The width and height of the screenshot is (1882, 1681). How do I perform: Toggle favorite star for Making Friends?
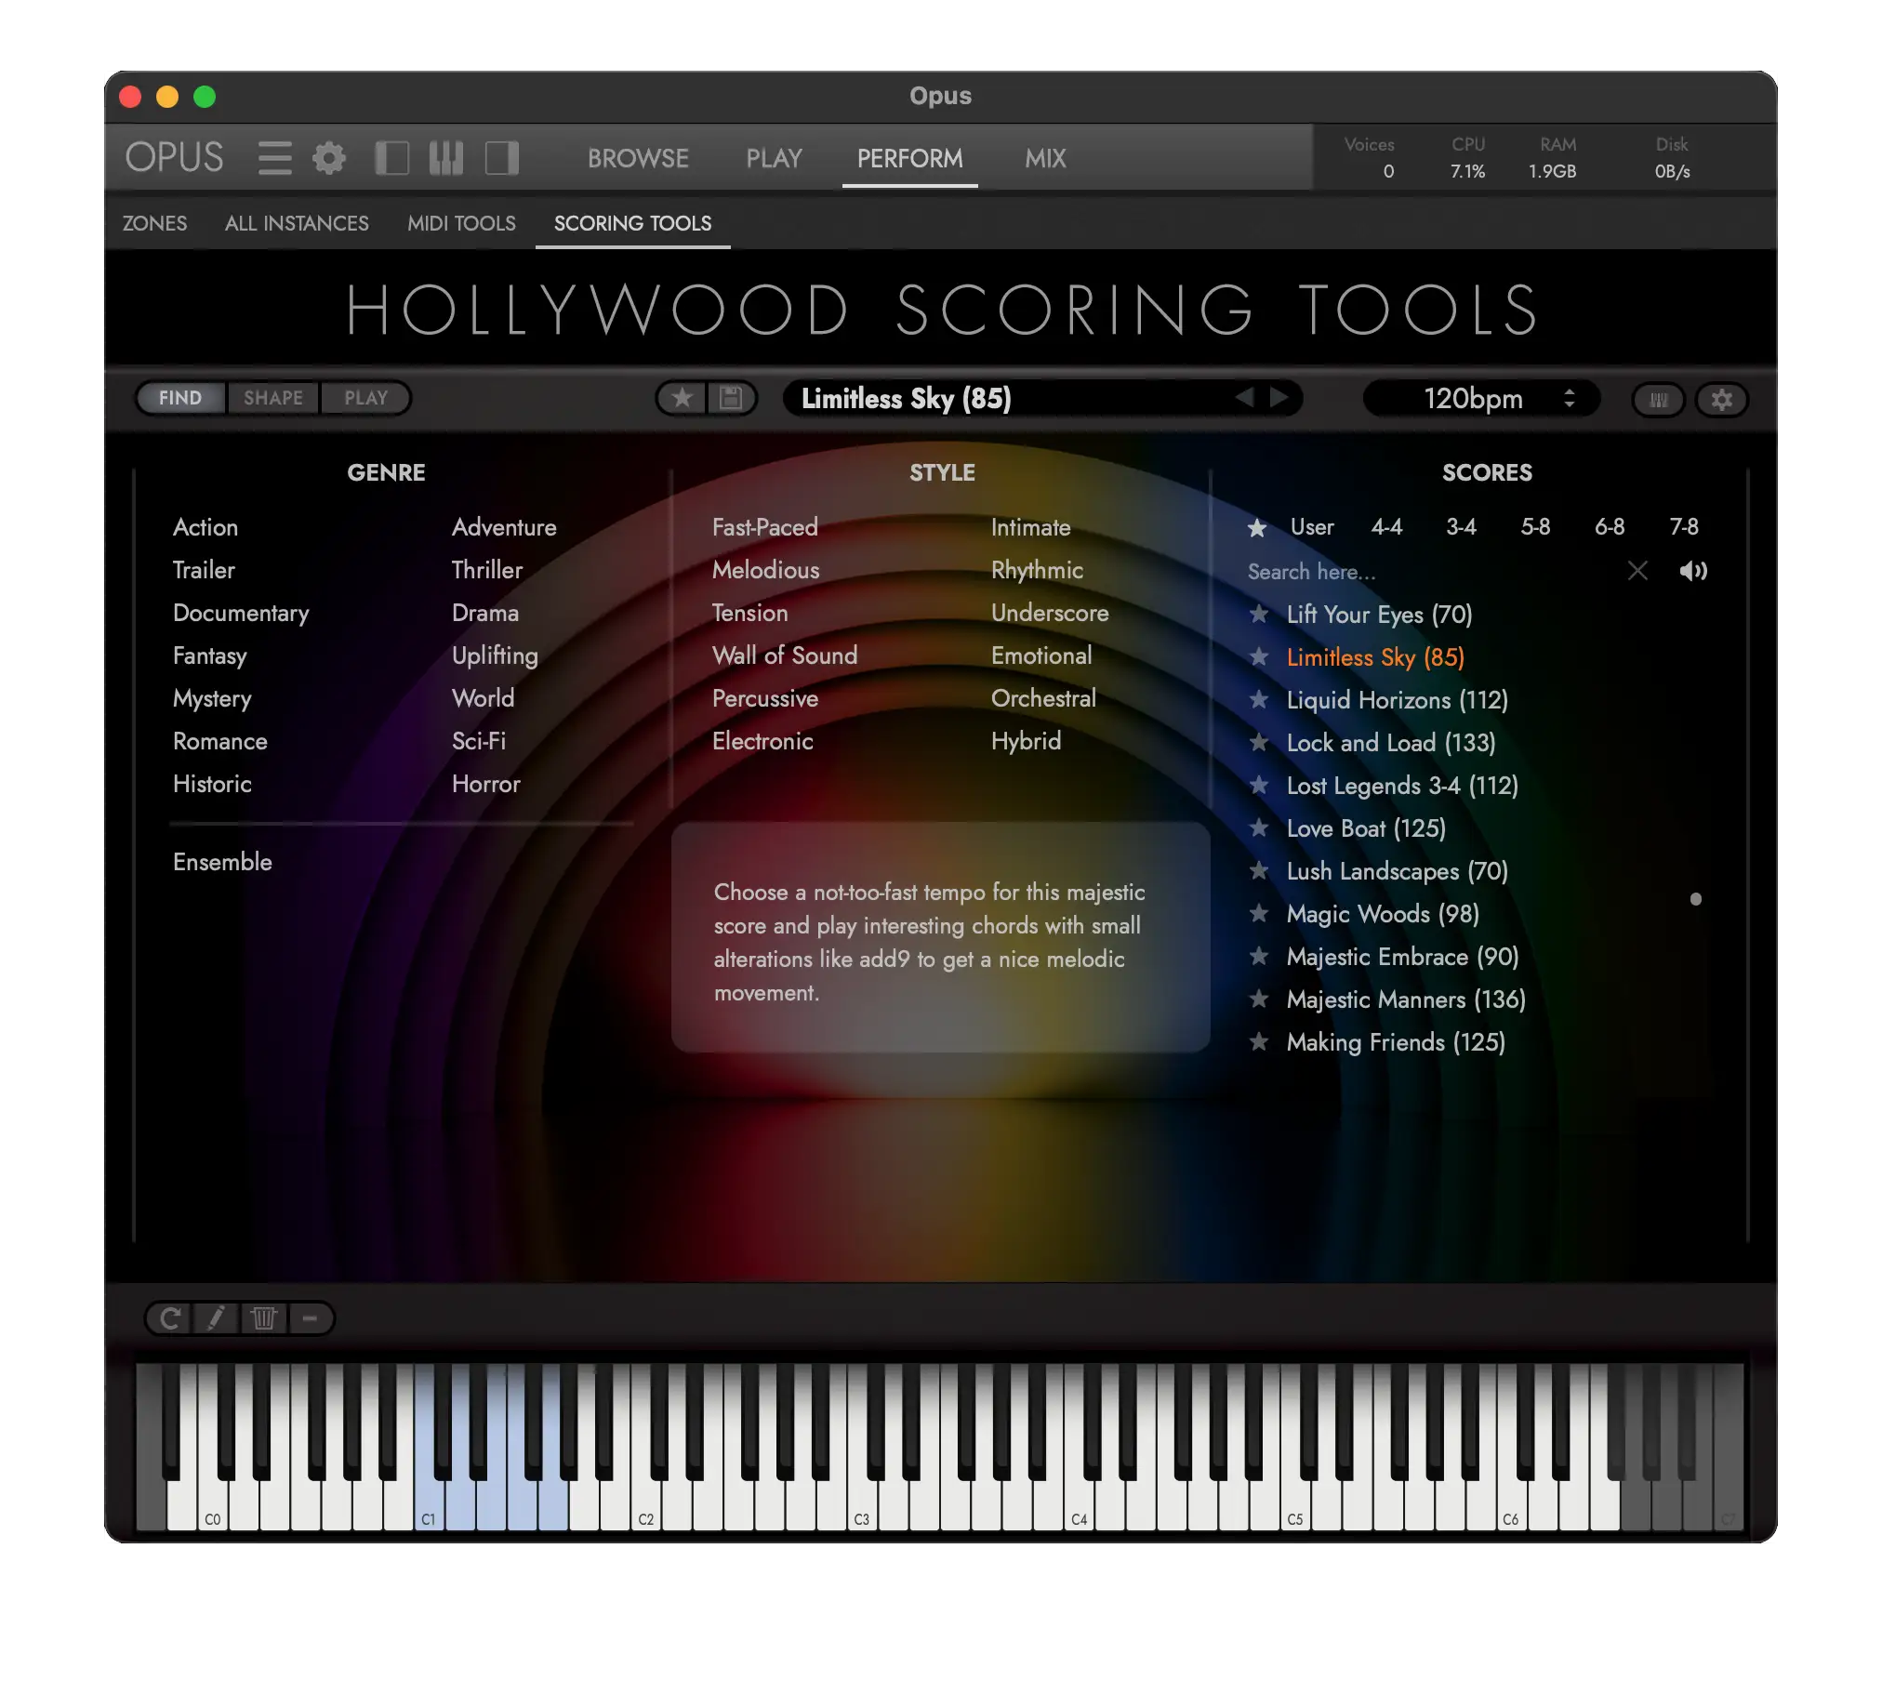point(1259,1041)
